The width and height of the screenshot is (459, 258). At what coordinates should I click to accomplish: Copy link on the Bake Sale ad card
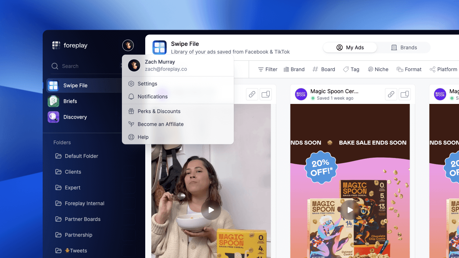click(391, 94)
